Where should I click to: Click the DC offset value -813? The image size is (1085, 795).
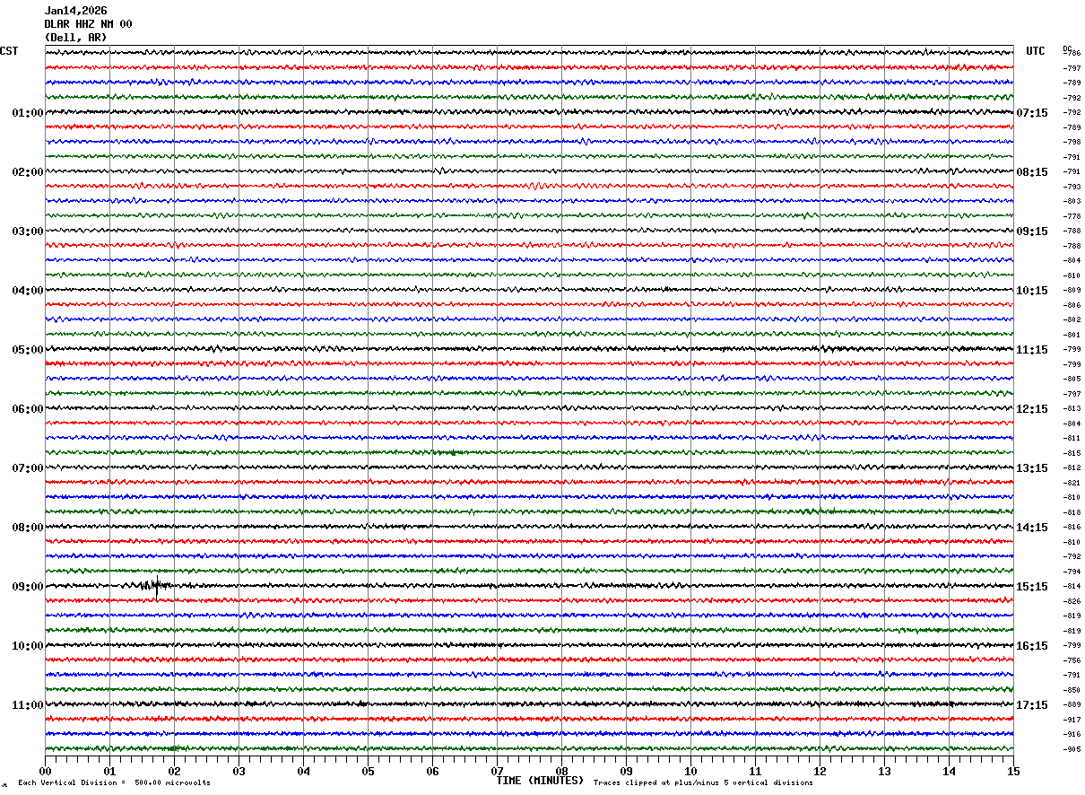(x=1072, y=408)
